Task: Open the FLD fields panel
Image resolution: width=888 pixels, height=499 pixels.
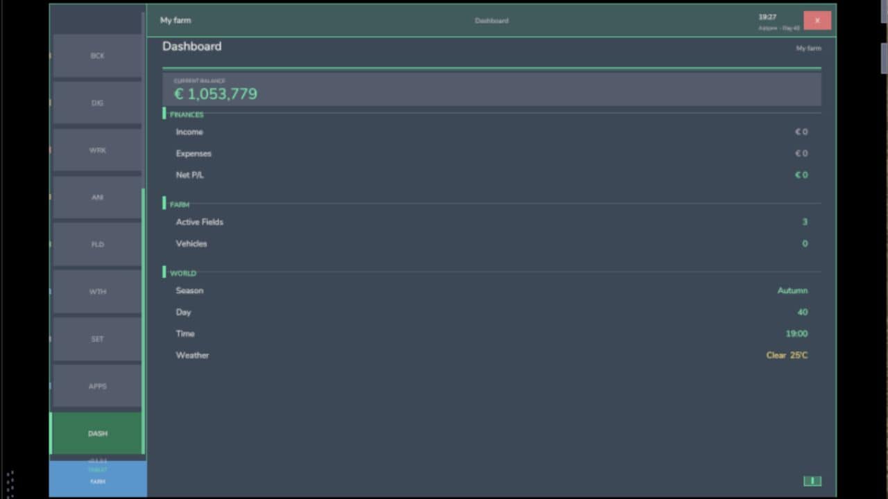Action: click(x=97, y=244)
